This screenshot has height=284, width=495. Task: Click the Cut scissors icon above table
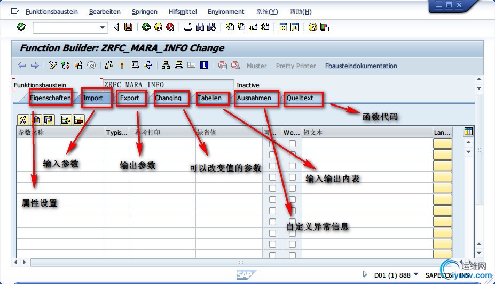tap(23, 120)
